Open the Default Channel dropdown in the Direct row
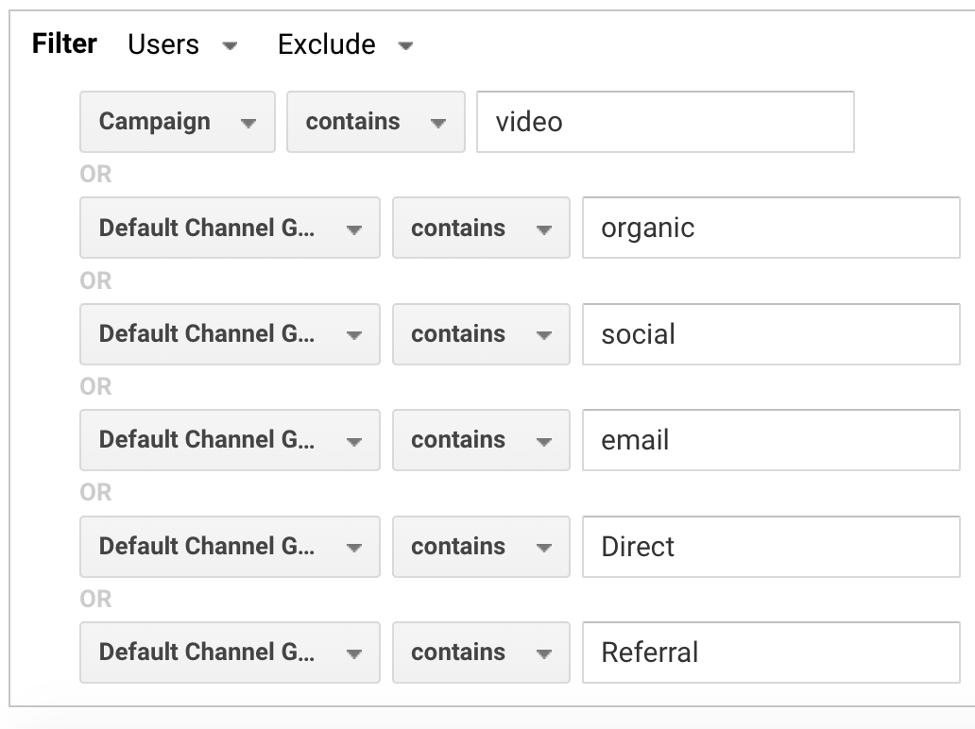 point(230,547)
